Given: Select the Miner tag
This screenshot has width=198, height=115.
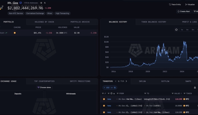Looking at the screenshot, I should (x=50, y=13).
